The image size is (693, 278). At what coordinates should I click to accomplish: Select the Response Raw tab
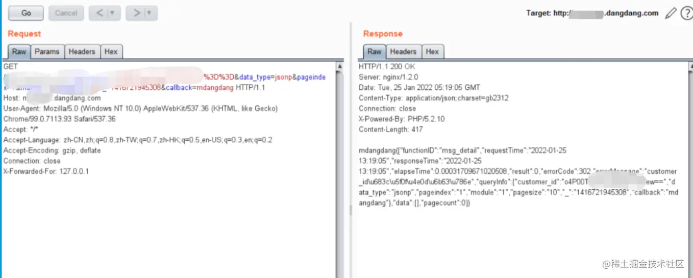(x=375, y=52)
